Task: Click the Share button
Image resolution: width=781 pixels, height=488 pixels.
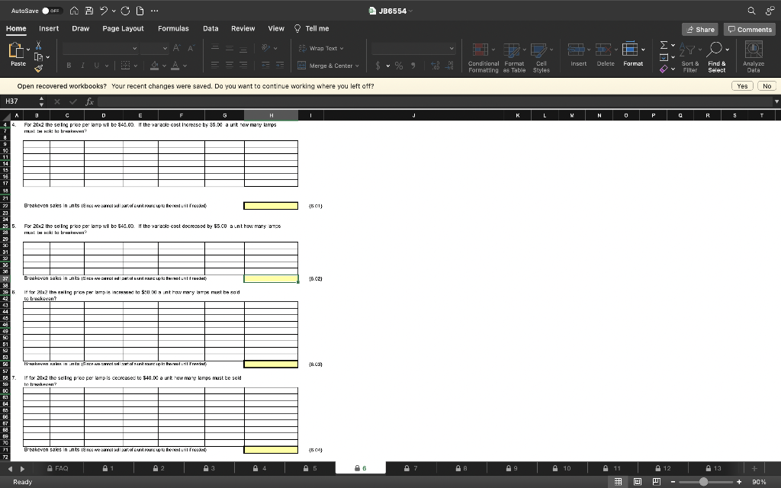Action: click(700, 29)
